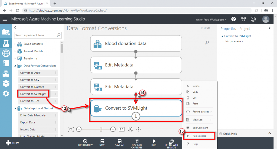
Task: Click Run History in bottom bar
Action: pos(85,143)
